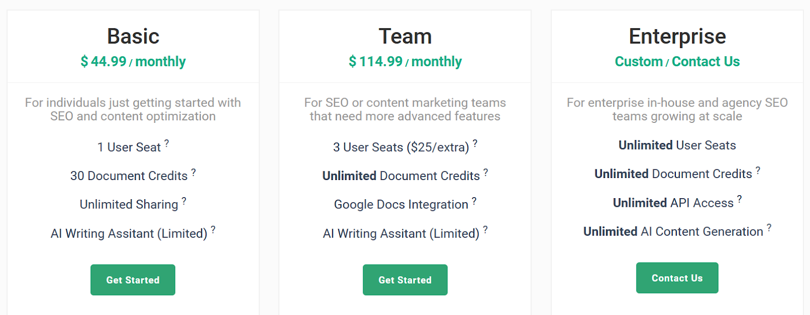Click the $114.99 monthly price text
Viewport: 810px width, 315px height.
tap(405, 62)
